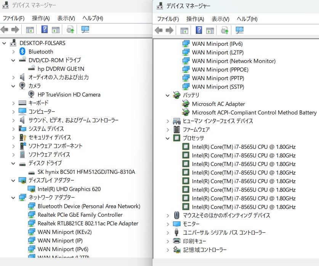Click forward arrow in right Device Manager toolbar

tap(170, 31)
